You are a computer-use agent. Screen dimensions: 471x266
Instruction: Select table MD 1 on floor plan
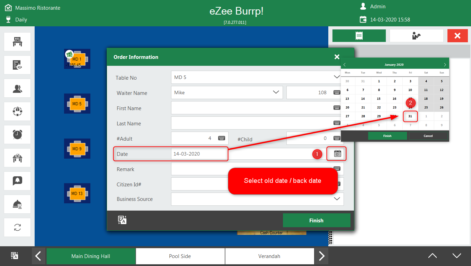pyautogui.click(x=77, y=59)
